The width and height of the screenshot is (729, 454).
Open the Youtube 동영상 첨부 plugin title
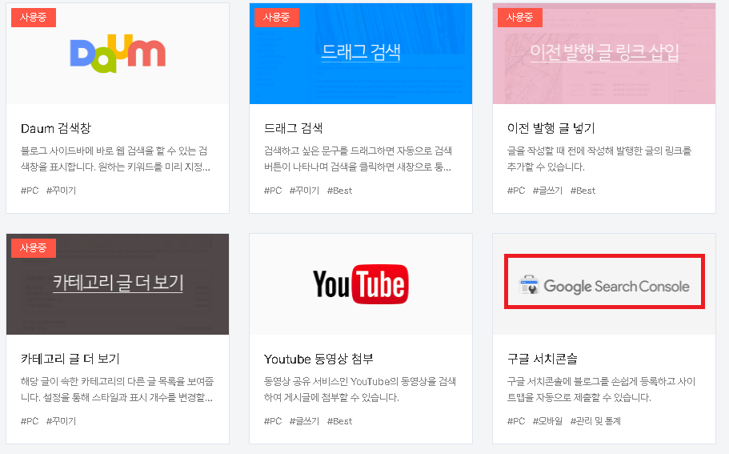[318, 359]
